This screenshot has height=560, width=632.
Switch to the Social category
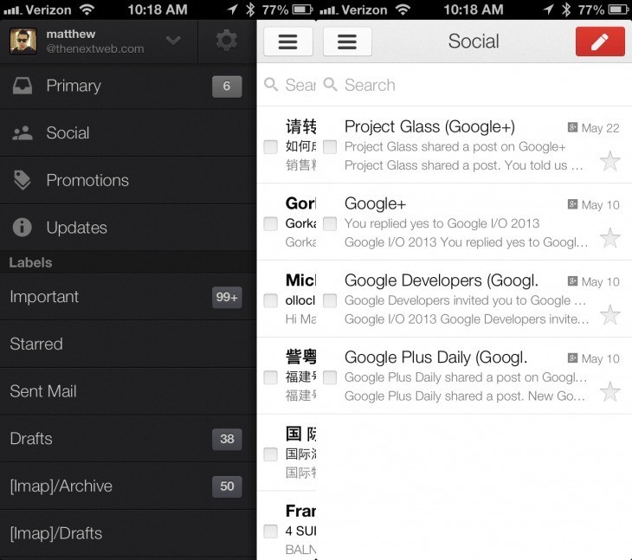click(x=68, y=133)
